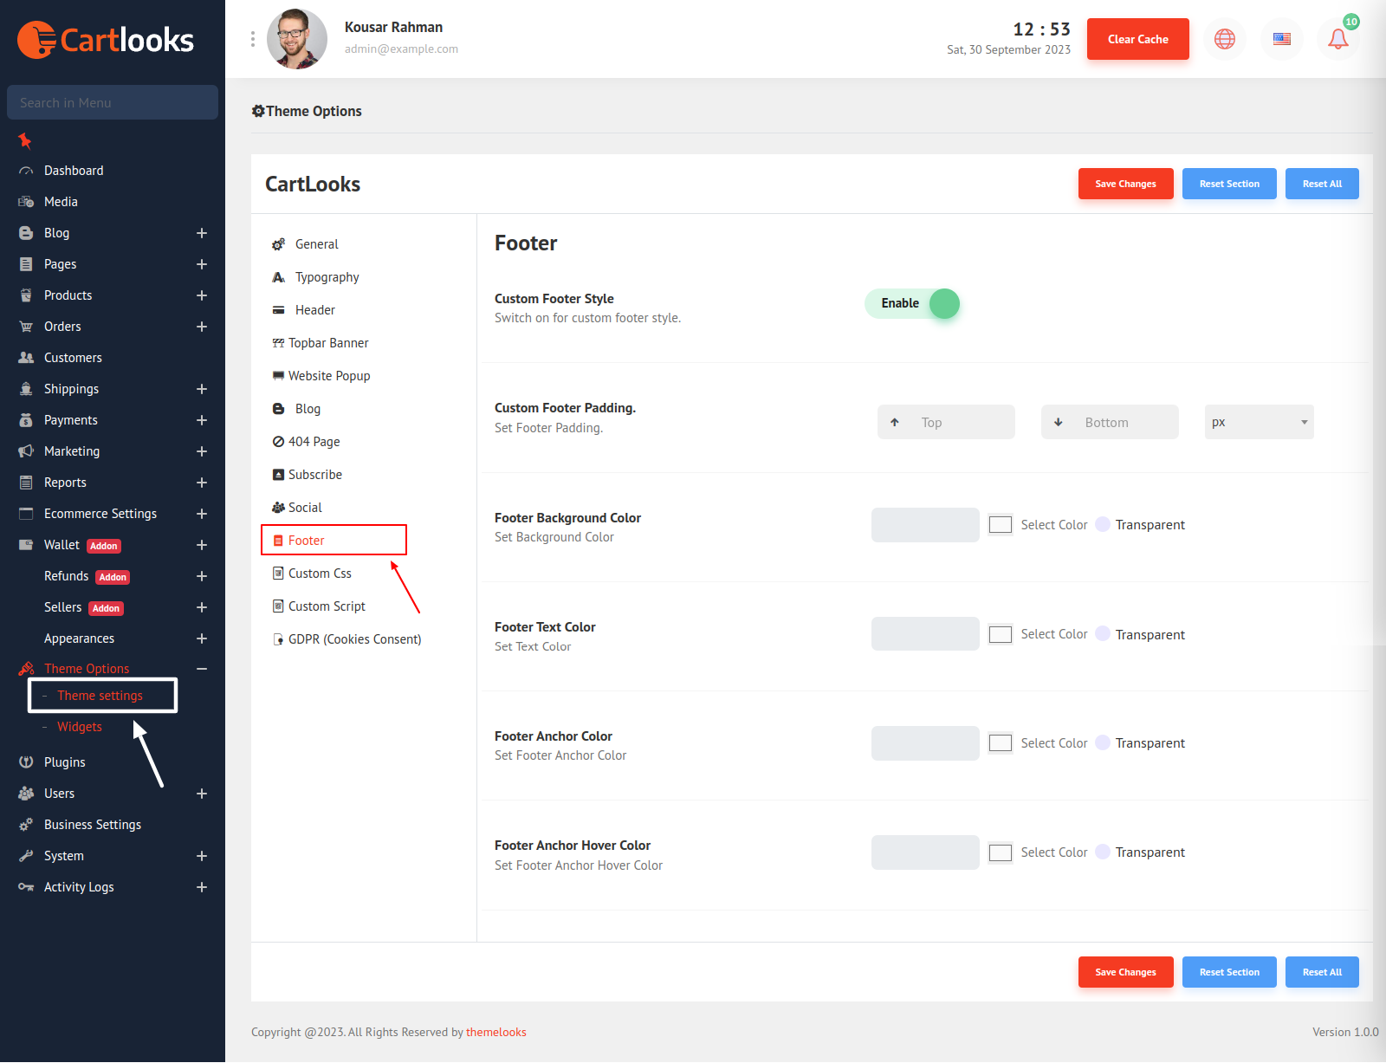Click the top Save Changes button
Viewport: 1386px width, 1063px height.
[1125, 184]
